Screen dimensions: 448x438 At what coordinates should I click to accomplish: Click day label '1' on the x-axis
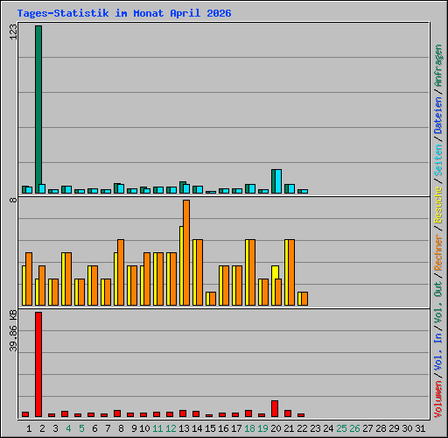29,428
